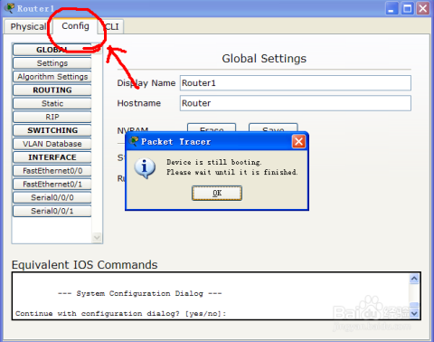Maximize the Router1 window
The width and height of the screenshot is (434, 342).
[408, 8]
